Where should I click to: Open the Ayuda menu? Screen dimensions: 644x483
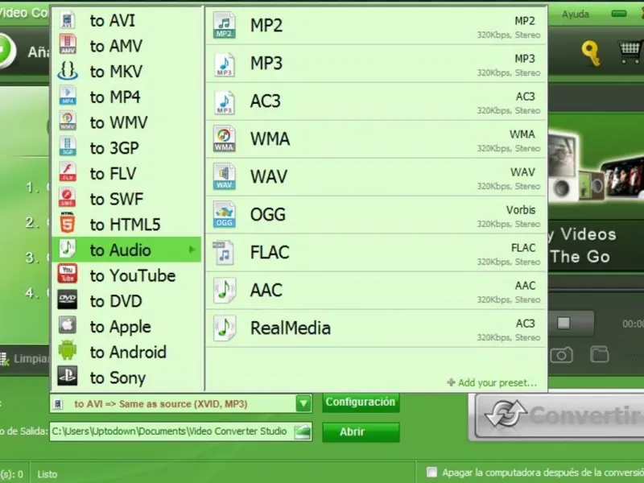coord(576,14)
